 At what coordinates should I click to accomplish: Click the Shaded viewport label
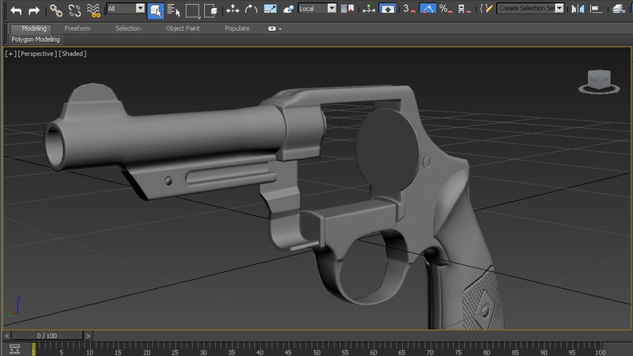tap(73, 54)
